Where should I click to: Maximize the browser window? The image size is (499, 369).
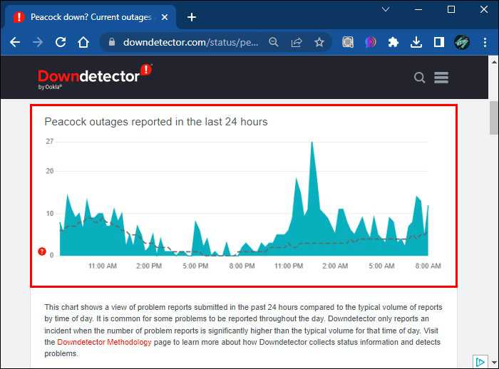[x=451, y=9]
